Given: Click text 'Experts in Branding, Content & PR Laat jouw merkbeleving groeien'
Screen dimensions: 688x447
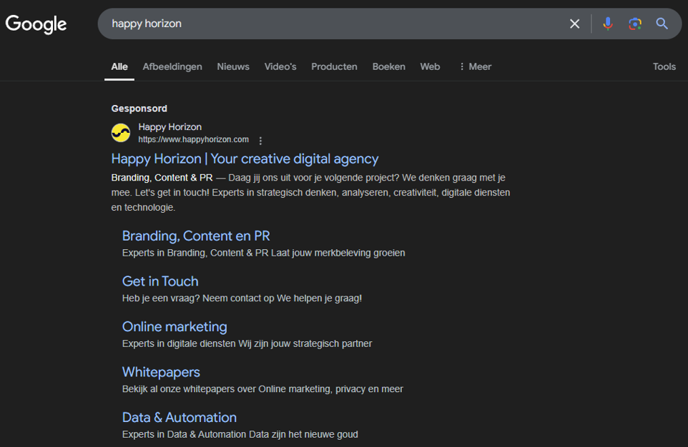Looking at the screenshot, I should [264, 253].
